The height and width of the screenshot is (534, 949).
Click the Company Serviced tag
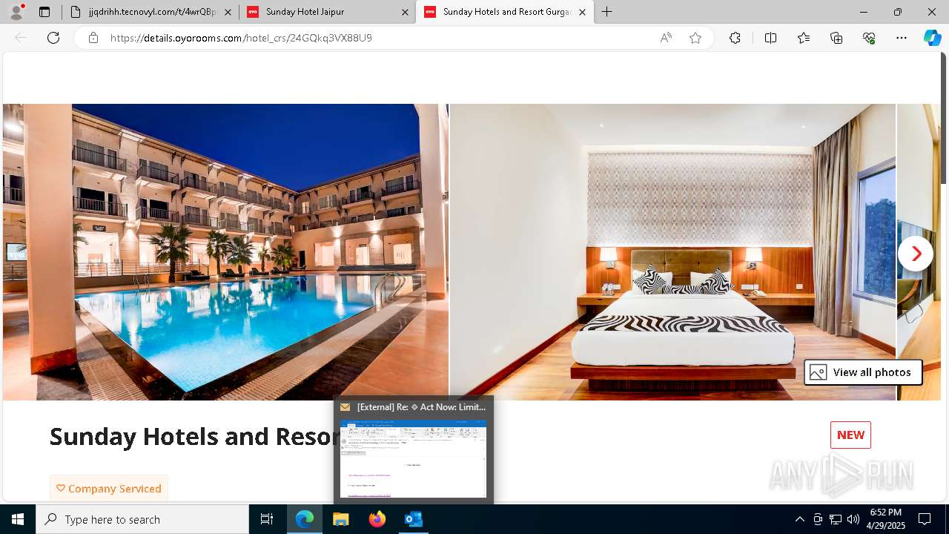[x=109, y=488]
